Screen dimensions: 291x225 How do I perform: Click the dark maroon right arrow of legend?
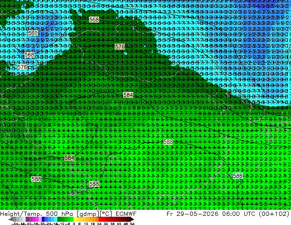(x=132, y=219)
